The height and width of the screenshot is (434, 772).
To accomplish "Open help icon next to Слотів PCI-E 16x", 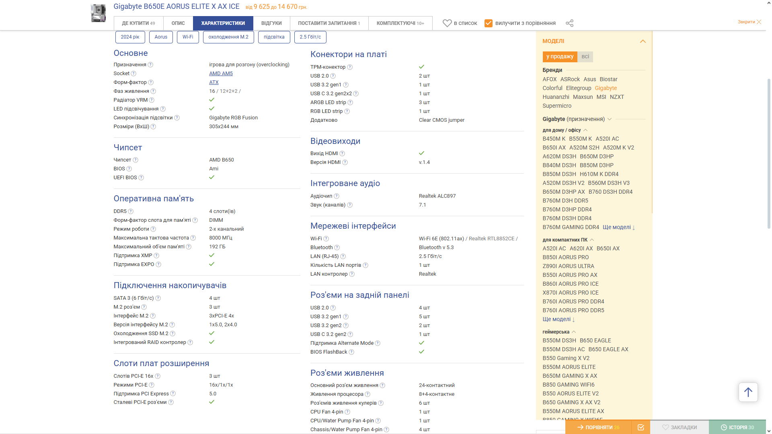I will pyautogui.click(x=158, y=376).
